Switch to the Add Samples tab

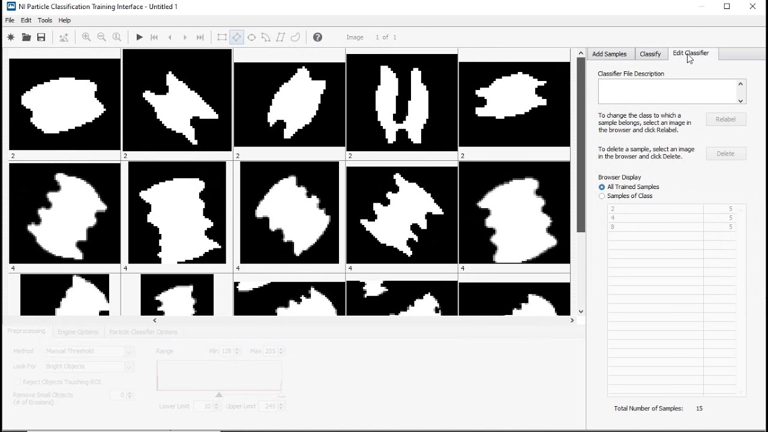click(x=610, y=54)
